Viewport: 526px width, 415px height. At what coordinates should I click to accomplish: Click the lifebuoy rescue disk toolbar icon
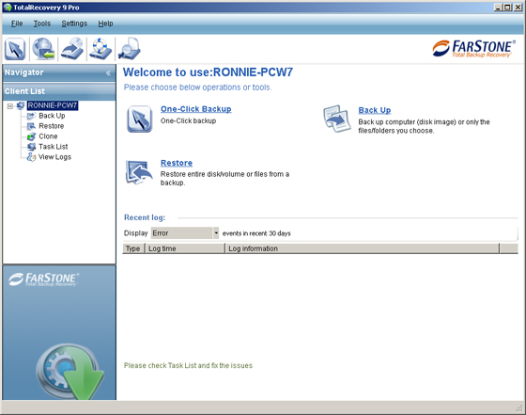coord(101,49)
